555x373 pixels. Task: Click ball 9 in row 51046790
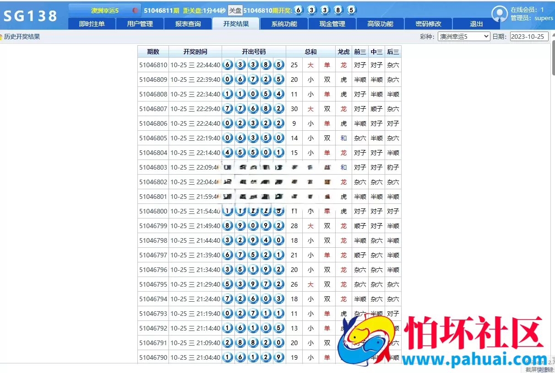coord(279,357)
